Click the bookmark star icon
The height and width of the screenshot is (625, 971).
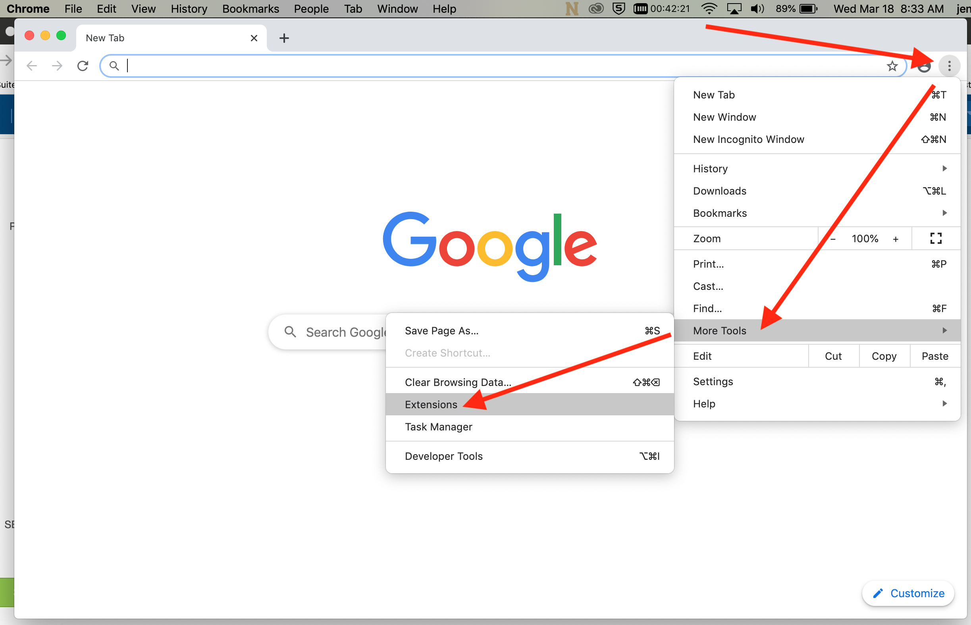point(892,66)
